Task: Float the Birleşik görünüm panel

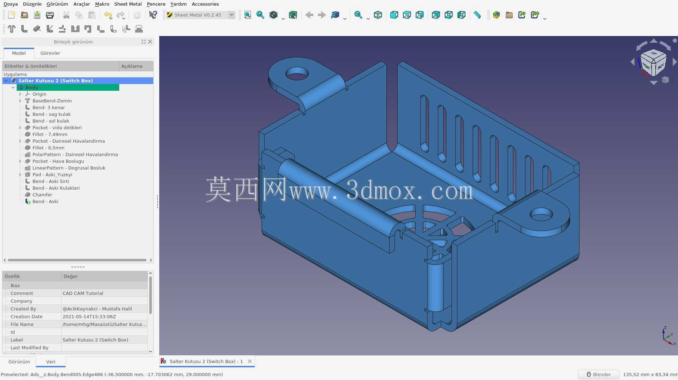Action: 144,42
